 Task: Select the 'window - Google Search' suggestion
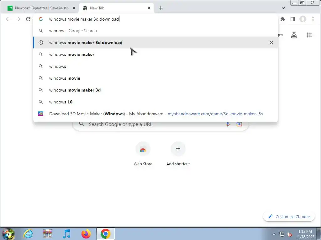155,31
